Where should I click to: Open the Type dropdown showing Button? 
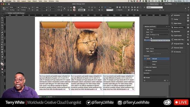[159, 29]
